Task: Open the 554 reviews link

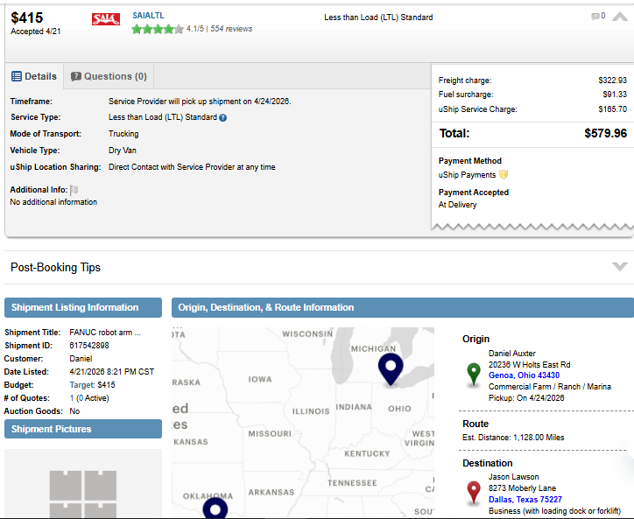Action: click(231, 29)
